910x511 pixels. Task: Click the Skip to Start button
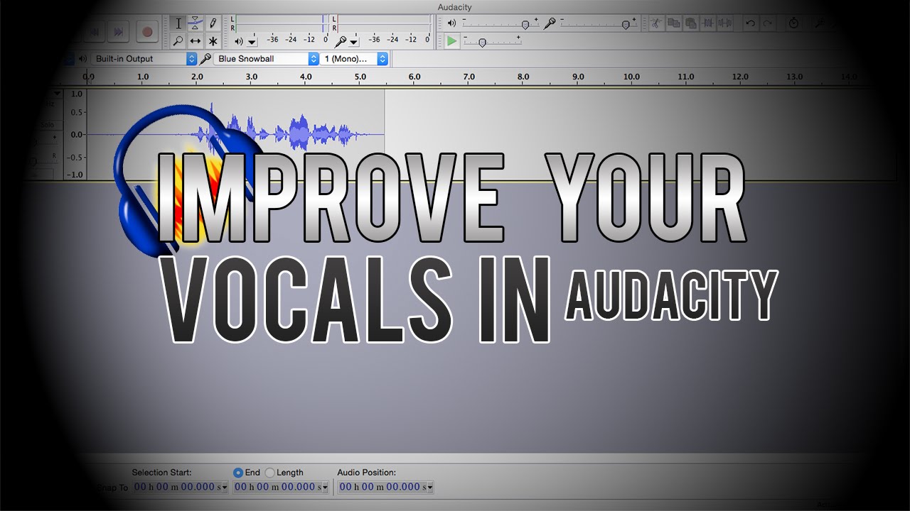(x=93, y=31)
